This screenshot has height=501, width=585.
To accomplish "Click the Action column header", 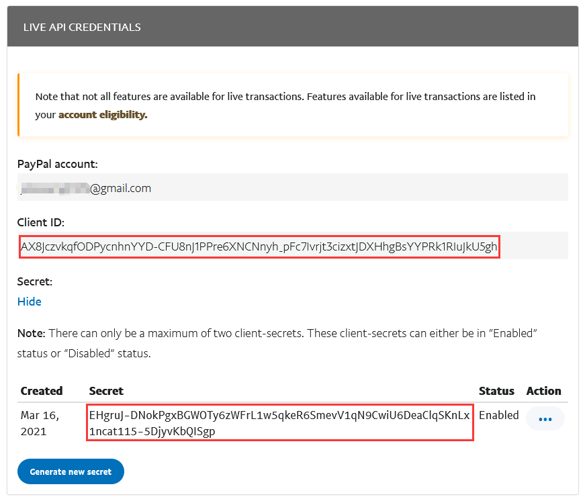I will coord(543,391).
